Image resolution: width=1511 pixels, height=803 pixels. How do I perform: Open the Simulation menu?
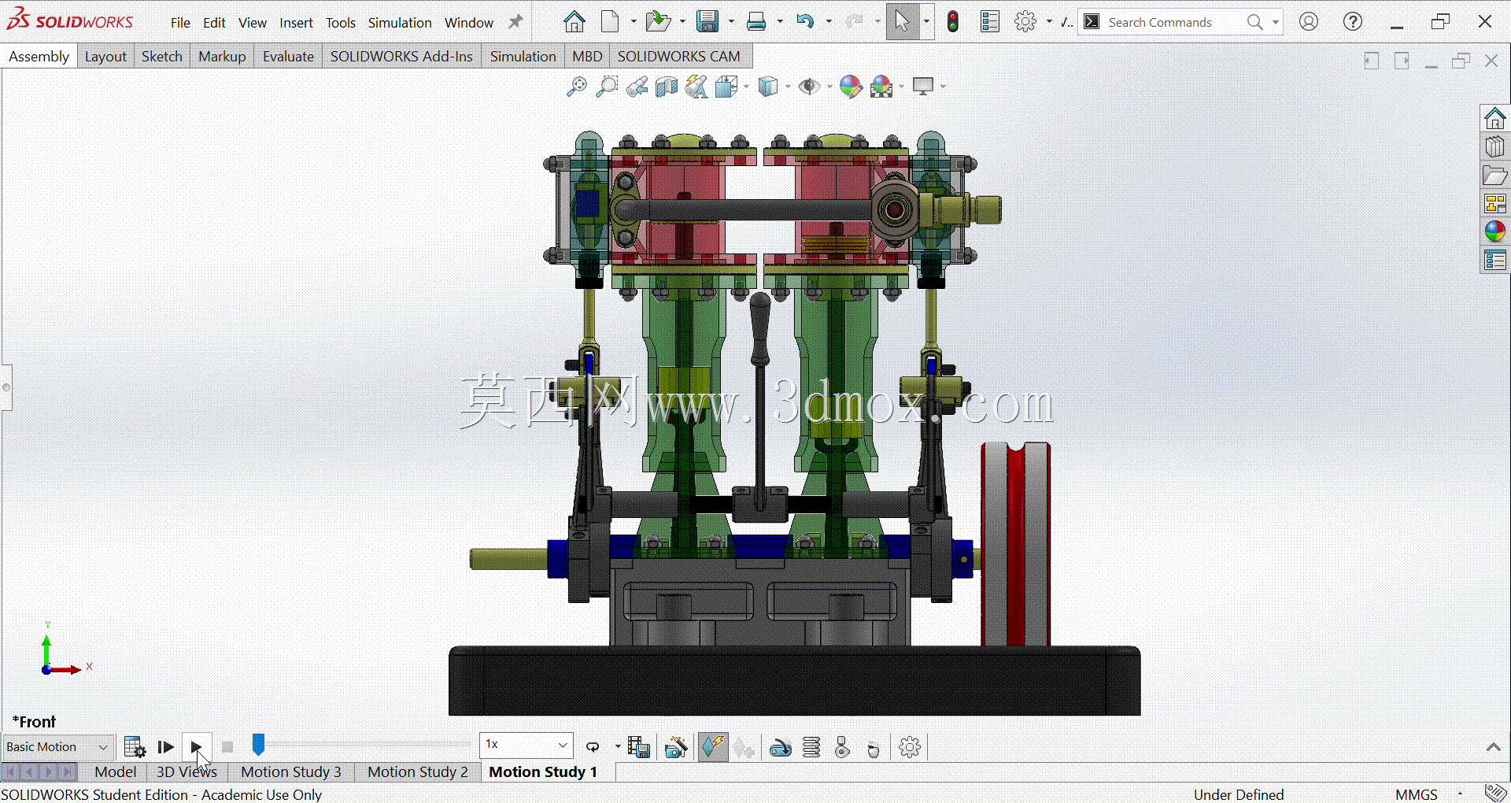[x=400, y=23]
